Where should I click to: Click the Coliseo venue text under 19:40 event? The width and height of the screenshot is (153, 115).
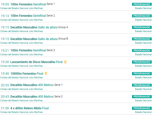(x=21, y=78)
